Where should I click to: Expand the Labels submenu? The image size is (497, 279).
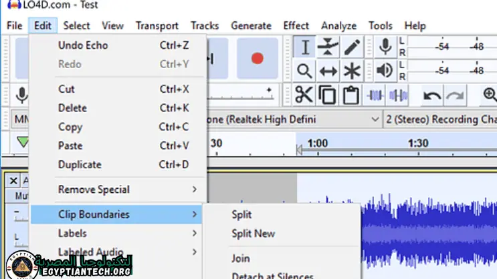tap(116, 234)
